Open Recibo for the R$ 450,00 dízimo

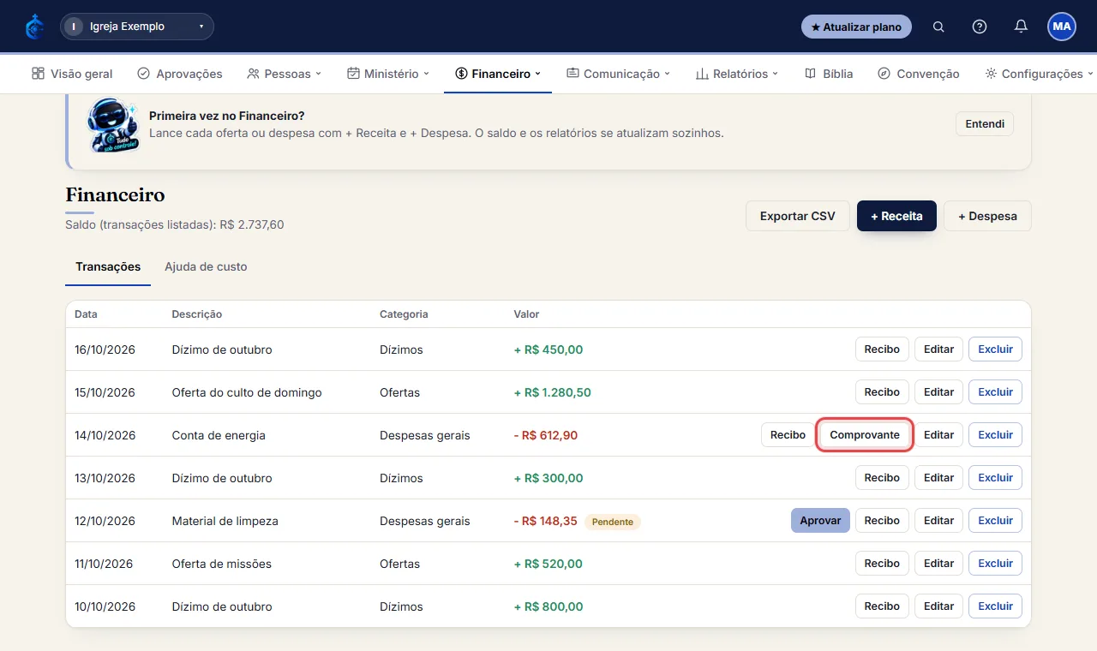(882, 349)
